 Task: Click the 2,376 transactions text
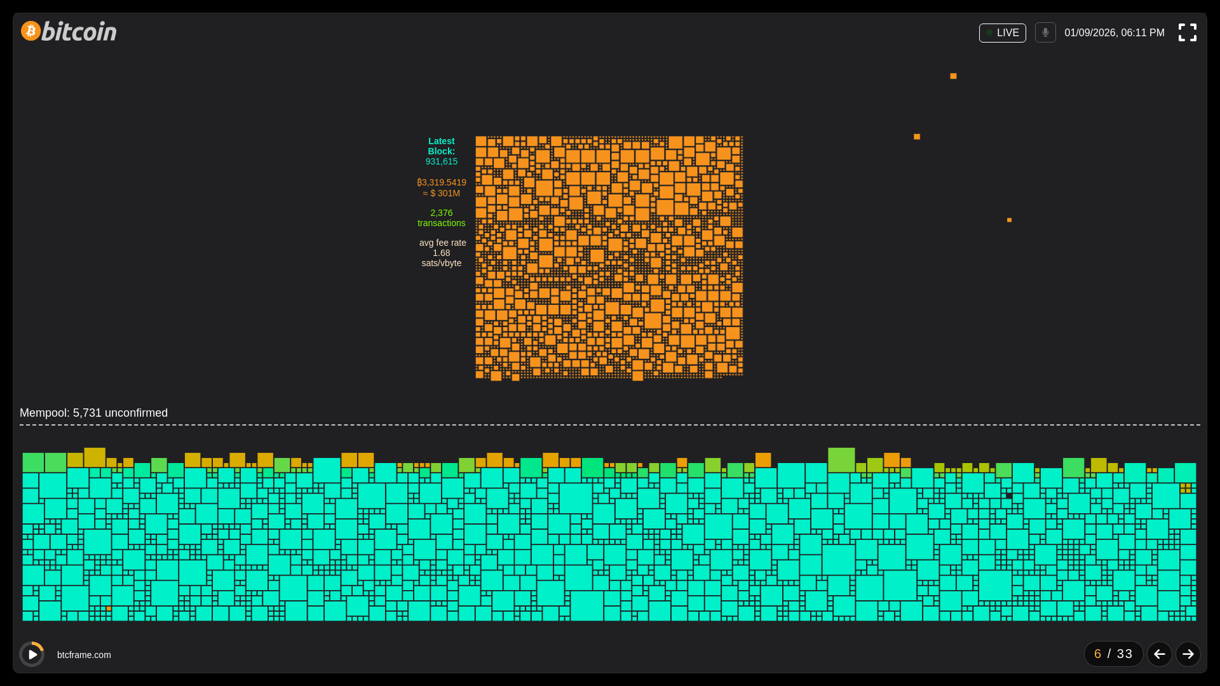(x=442, y=218)
